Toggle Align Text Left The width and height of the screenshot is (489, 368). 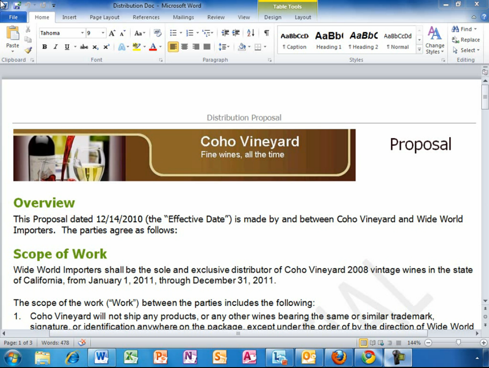[174, 47]
